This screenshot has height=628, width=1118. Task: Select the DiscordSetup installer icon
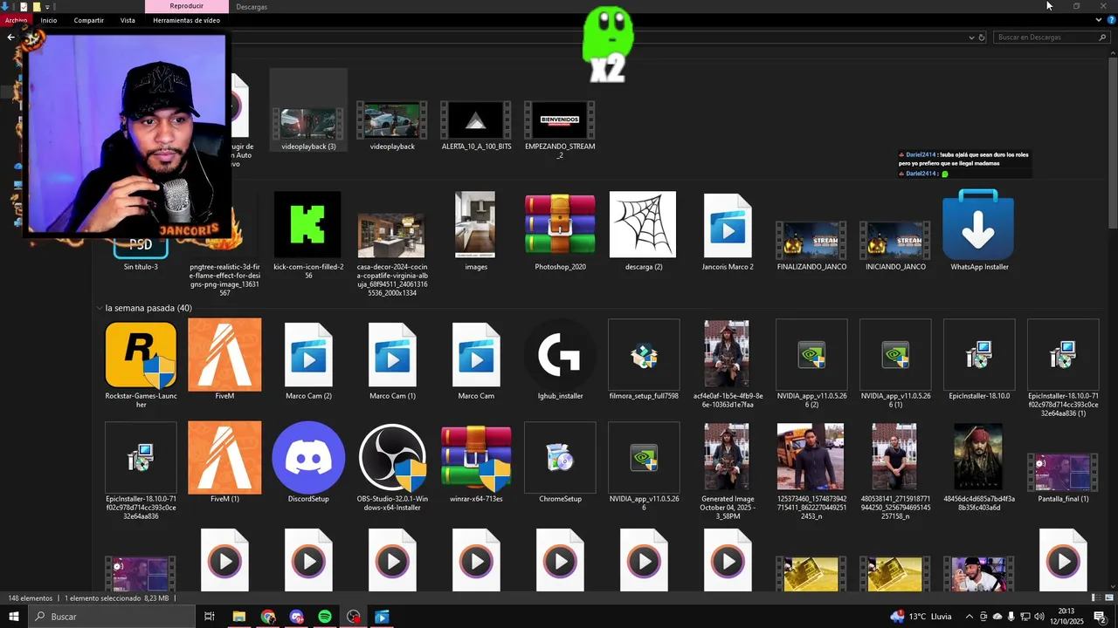click(308, 457)
